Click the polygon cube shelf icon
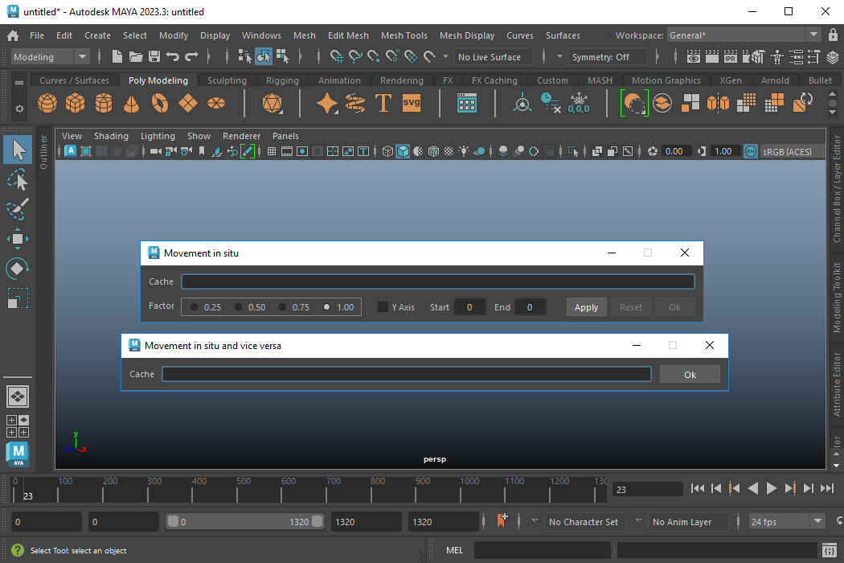Image resolution: width=844 pixels, height=563 pixels. [x=76, y=103]
